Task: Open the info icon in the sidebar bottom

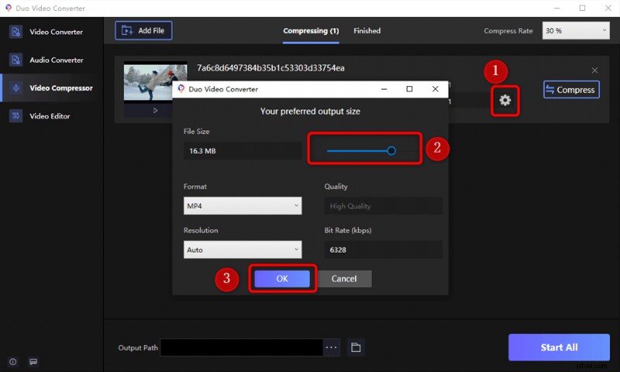Action: (x=12, y=361)
